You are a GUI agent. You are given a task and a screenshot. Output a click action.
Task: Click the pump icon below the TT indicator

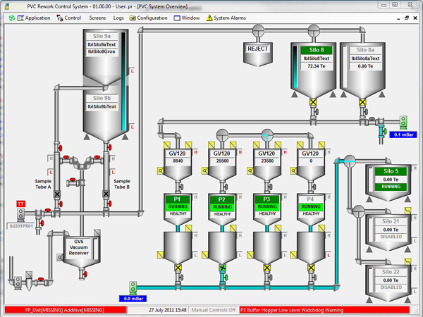[x=20, y=215]
